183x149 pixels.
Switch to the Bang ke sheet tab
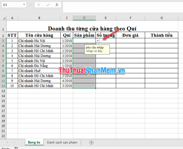(x=34, y=142)
